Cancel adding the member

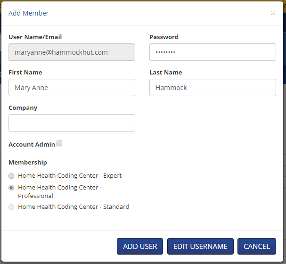(x=257, y=246)
